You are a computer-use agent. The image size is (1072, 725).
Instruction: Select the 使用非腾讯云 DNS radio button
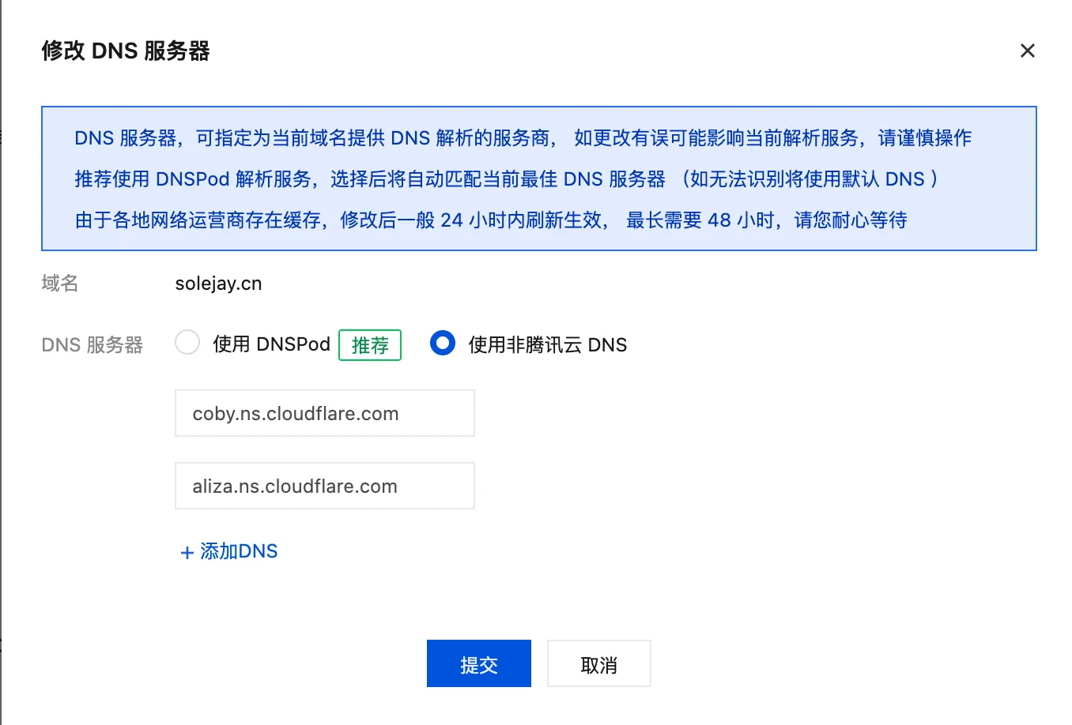[x=443, y=343]
